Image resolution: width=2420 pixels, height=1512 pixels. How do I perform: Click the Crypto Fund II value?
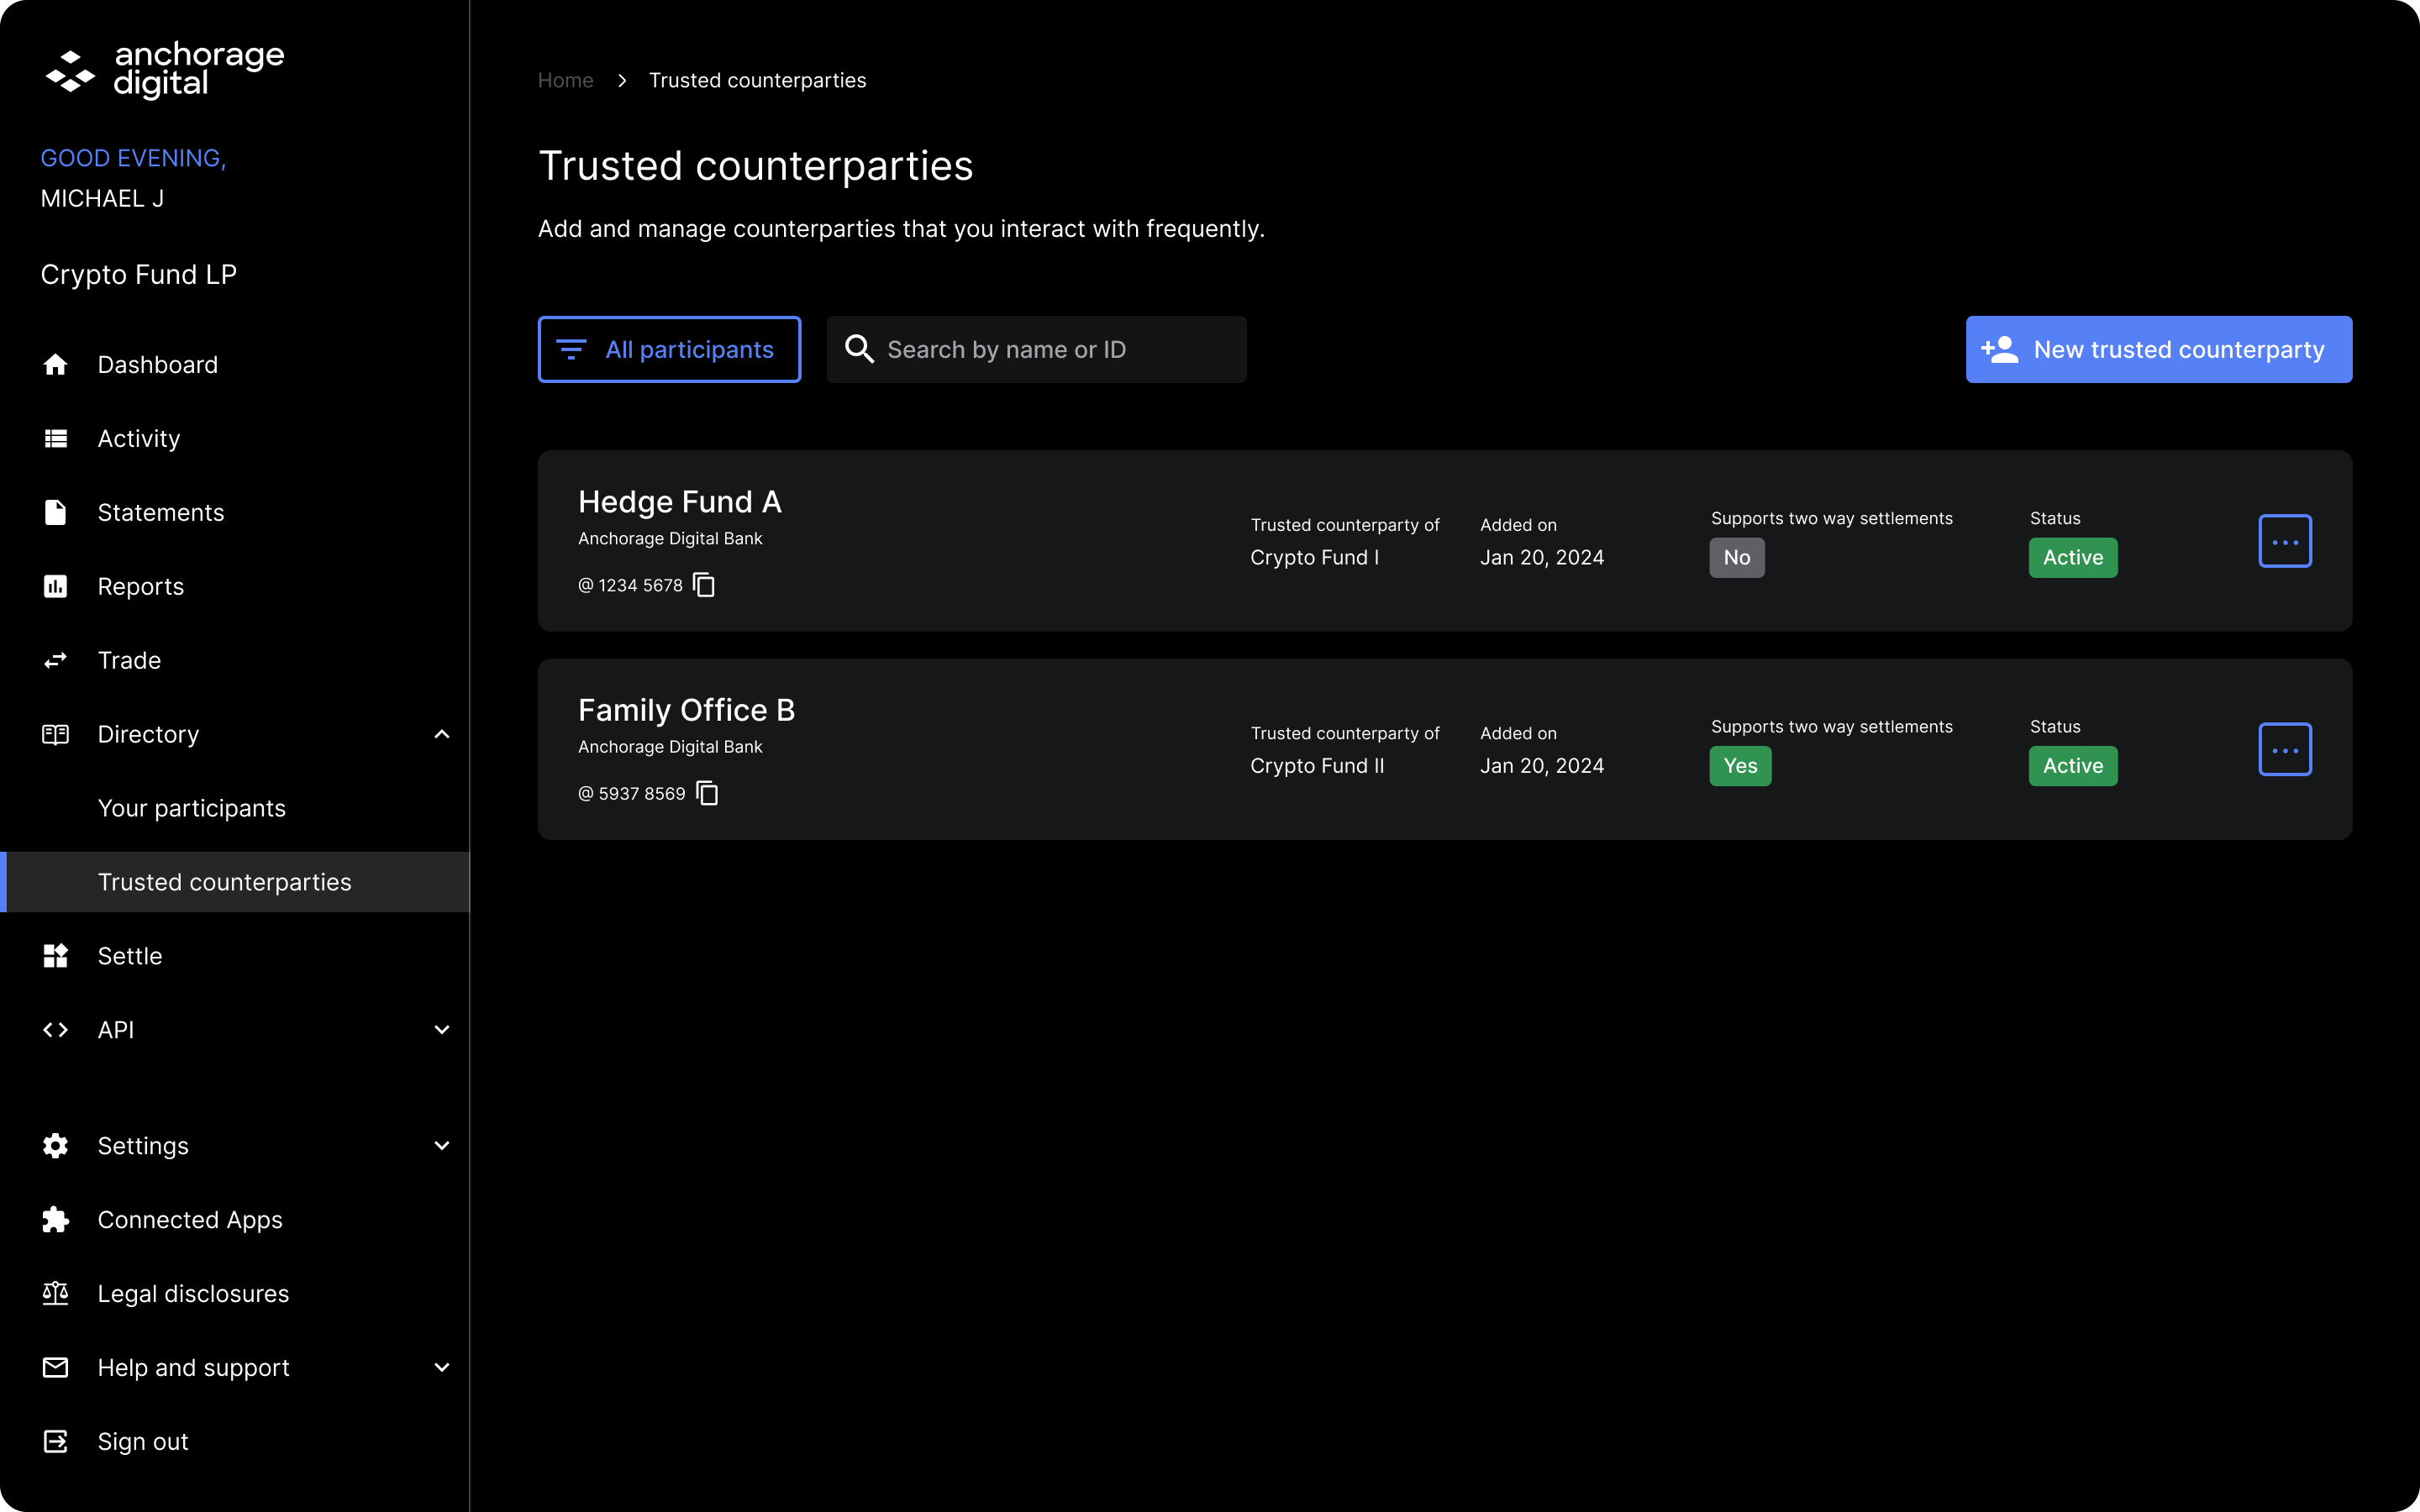pyautogui.click(x=1317, y=766)
